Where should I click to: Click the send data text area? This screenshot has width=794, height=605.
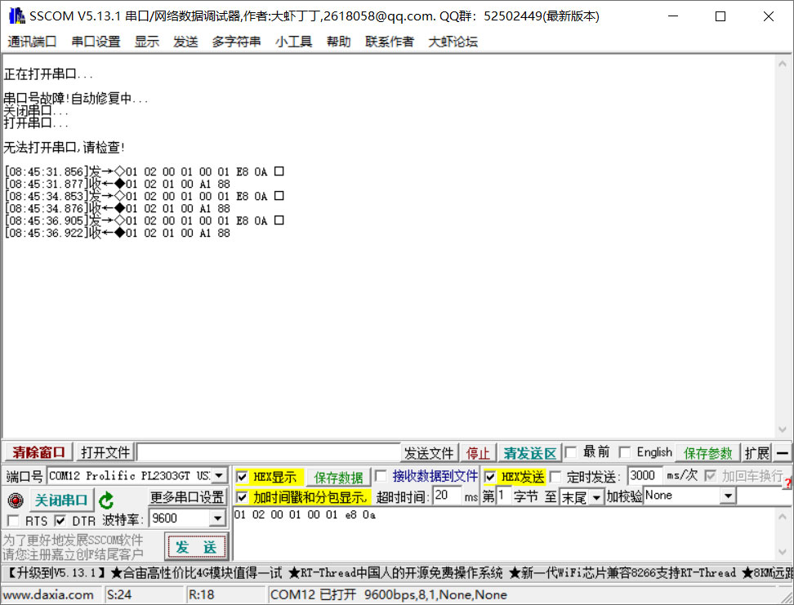(x=504, y=532)
